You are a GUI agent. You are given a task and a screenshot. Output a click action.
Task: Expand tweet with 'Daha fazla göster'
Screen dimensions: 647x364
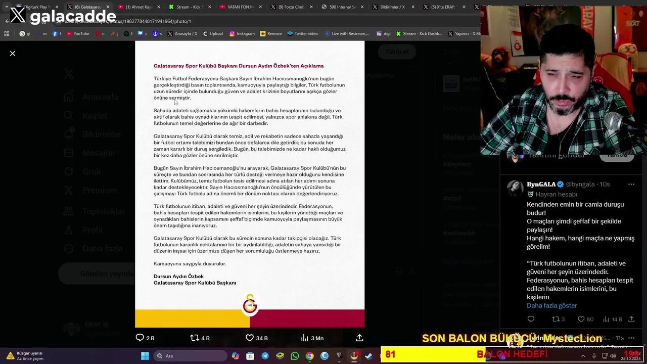[551, 305]
